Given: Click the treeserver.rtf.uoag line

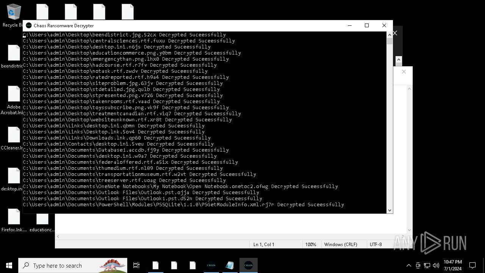Looking at the screenshot, I should 124,180.
